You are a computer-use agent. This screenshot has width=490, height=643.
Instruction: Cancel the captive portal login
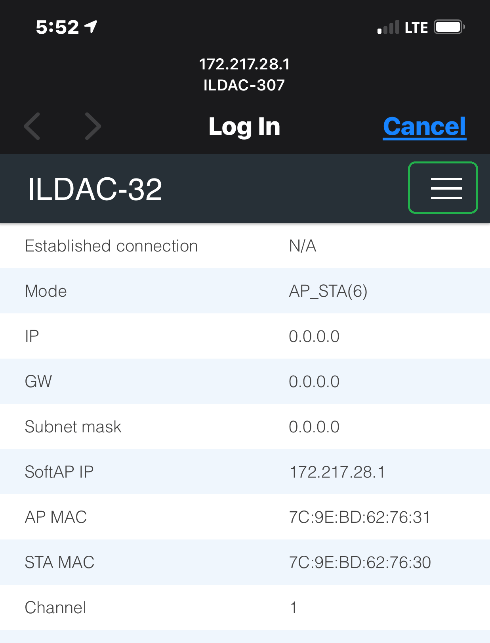click(425, 127)
